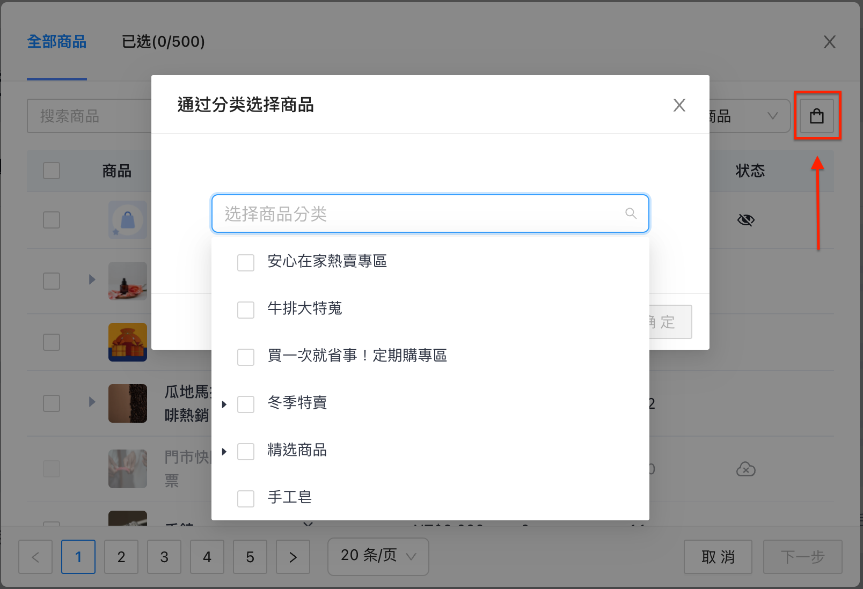The width and height of the screenshot is (863, 589).
Task: Open the 20 条/页 page size dropdown
Action: [378, 557]
